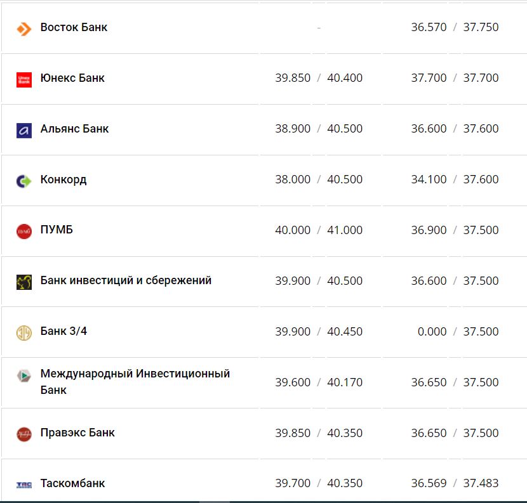Viewport: 527px width, 503px height.
Task: Click ПУМБ rate 40.000 / 41.000
Action: click(319, 230)
